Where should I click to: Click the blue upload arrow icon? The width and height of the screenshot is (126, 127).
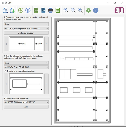28,10
